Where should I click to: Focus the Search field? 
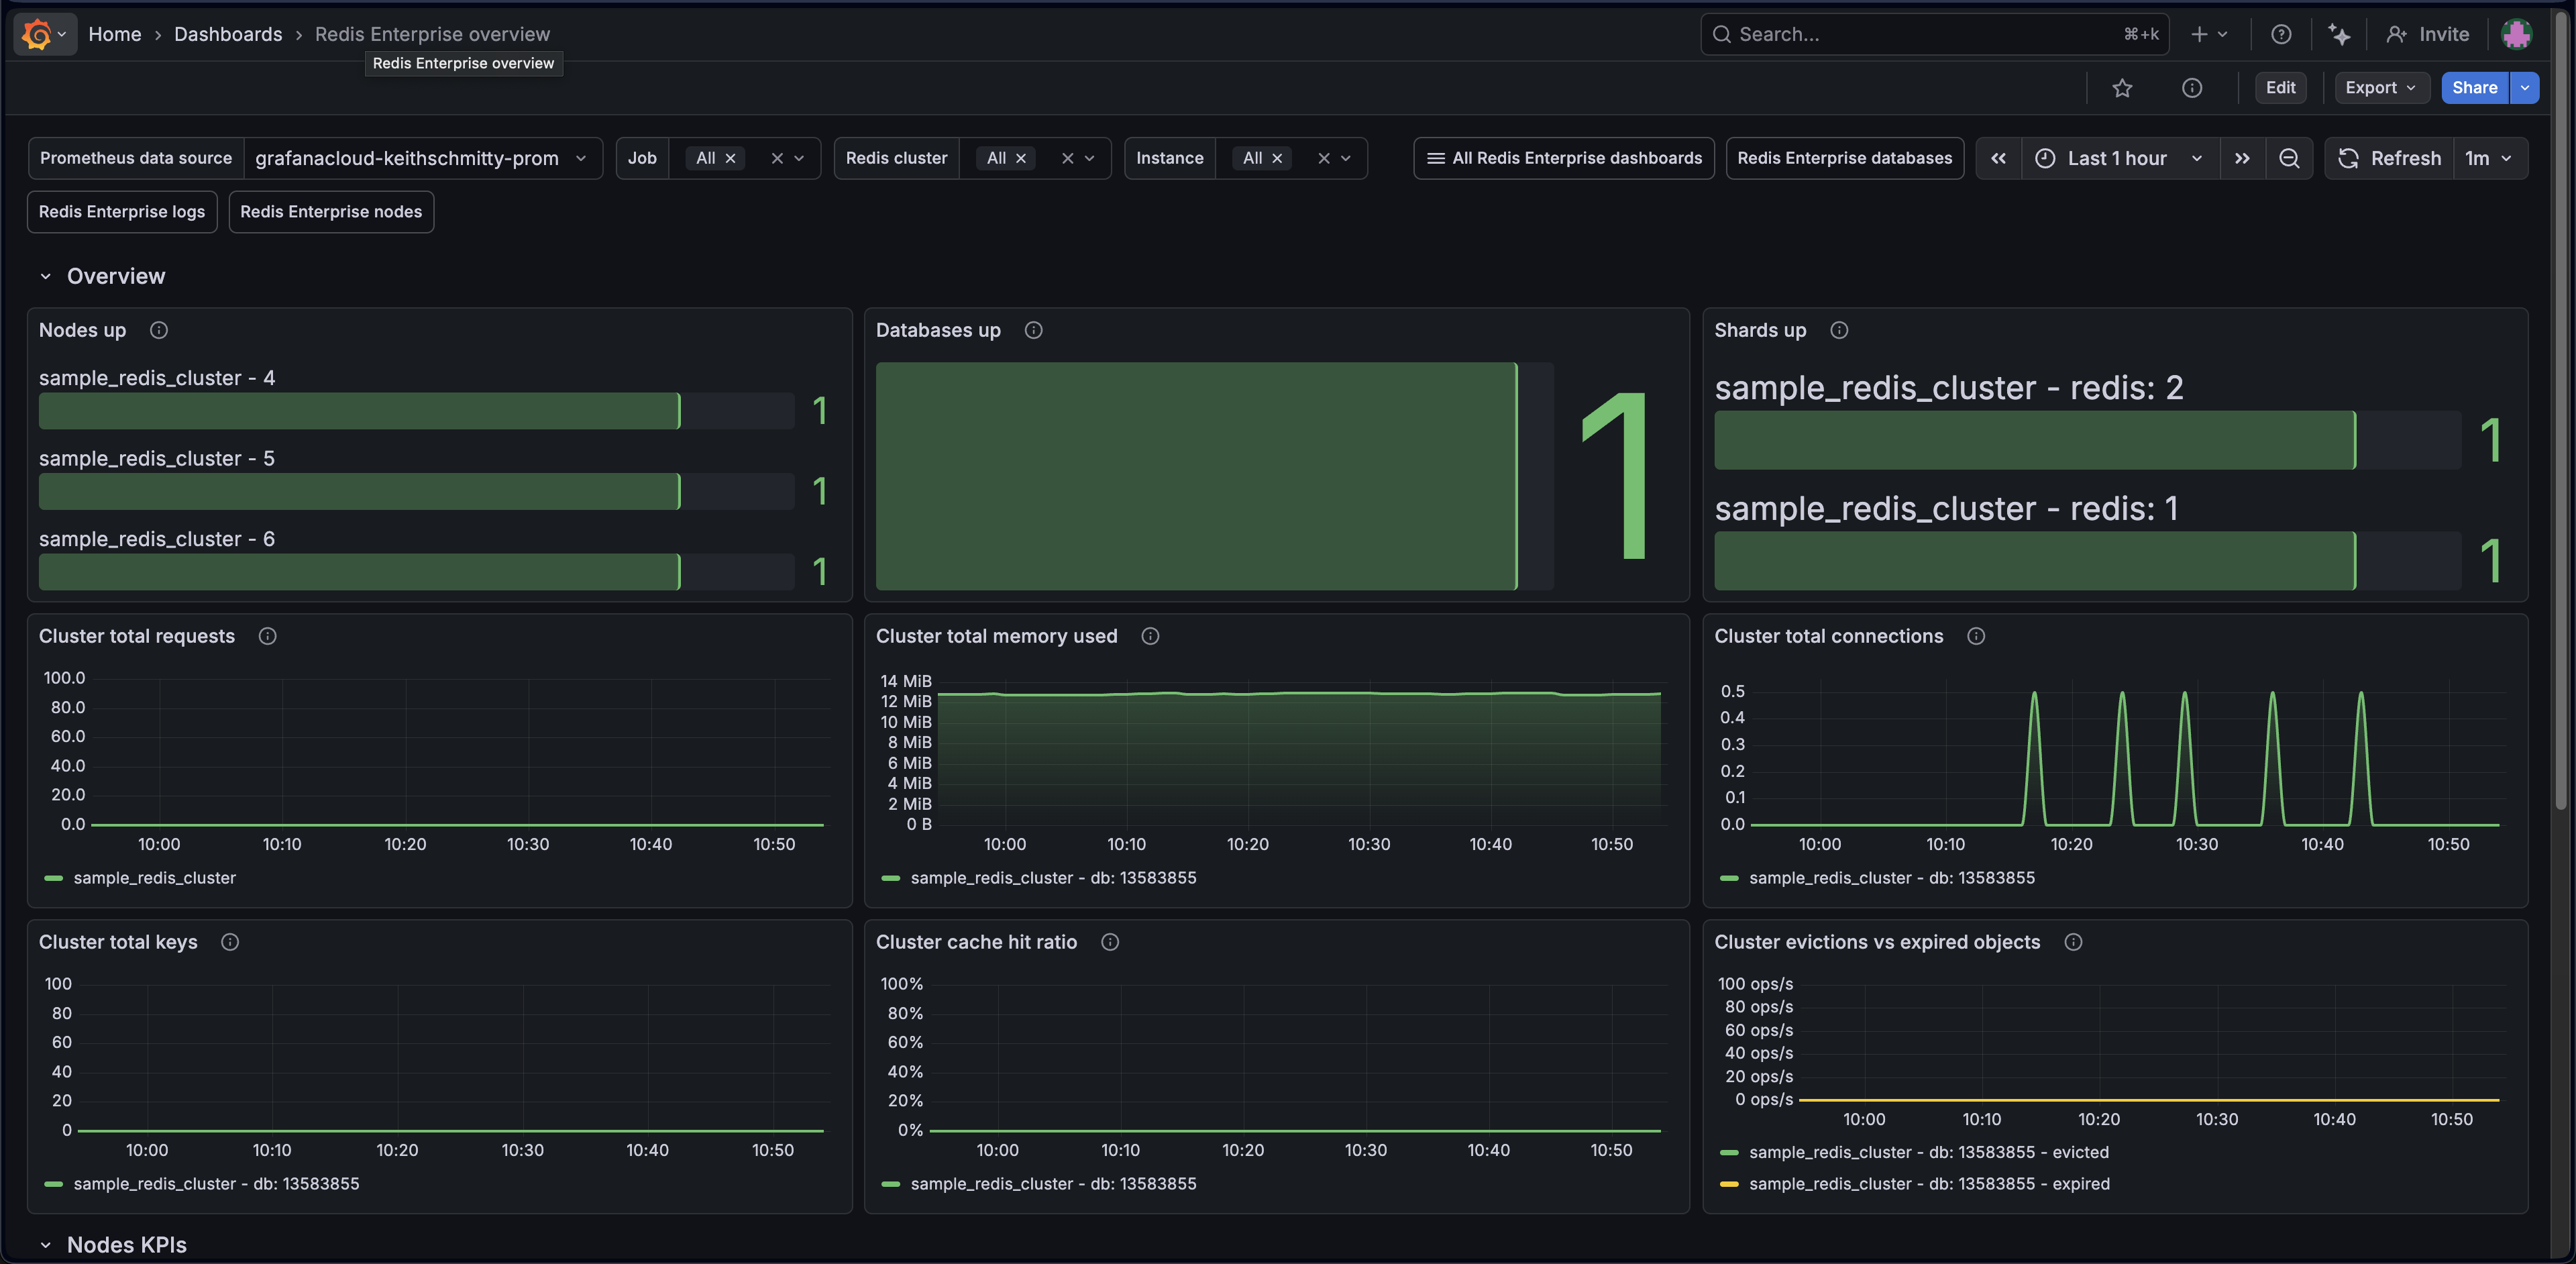tap(1934, 34)
